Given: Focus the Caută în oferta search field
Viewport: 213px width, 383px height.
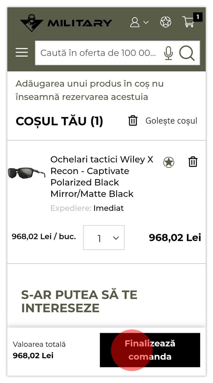Looking at the screenshot, I should pos(98,53).
